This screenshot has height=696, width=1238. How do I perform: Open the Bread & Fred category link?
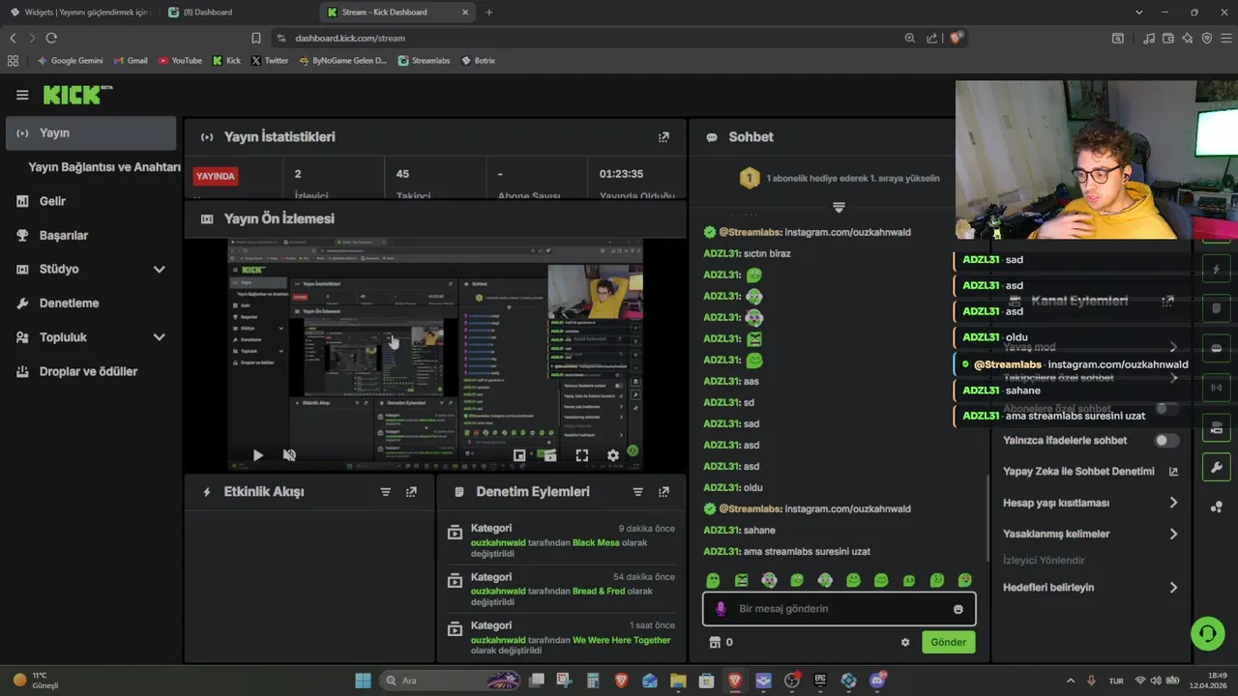(599, 591)
